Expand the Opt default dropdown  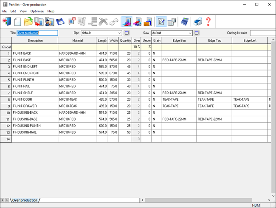pos(119,33)
